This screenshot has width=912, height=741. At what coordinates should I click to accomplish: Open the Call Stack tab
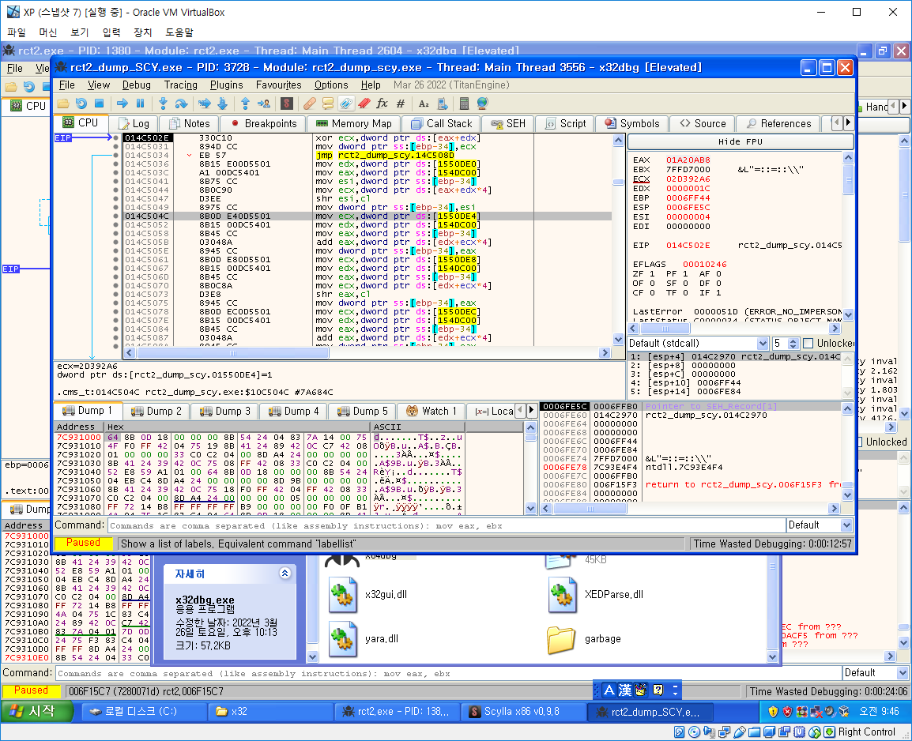(442, 123)
